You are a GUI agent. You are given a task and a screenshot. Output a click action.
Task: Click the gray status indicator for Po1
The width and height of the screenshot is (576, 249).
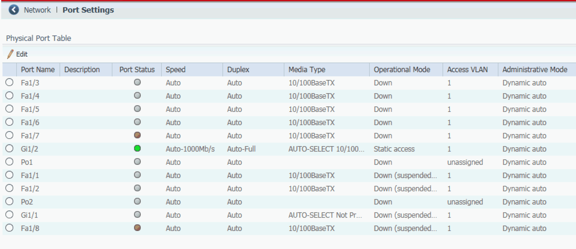[x=137, y=162]
